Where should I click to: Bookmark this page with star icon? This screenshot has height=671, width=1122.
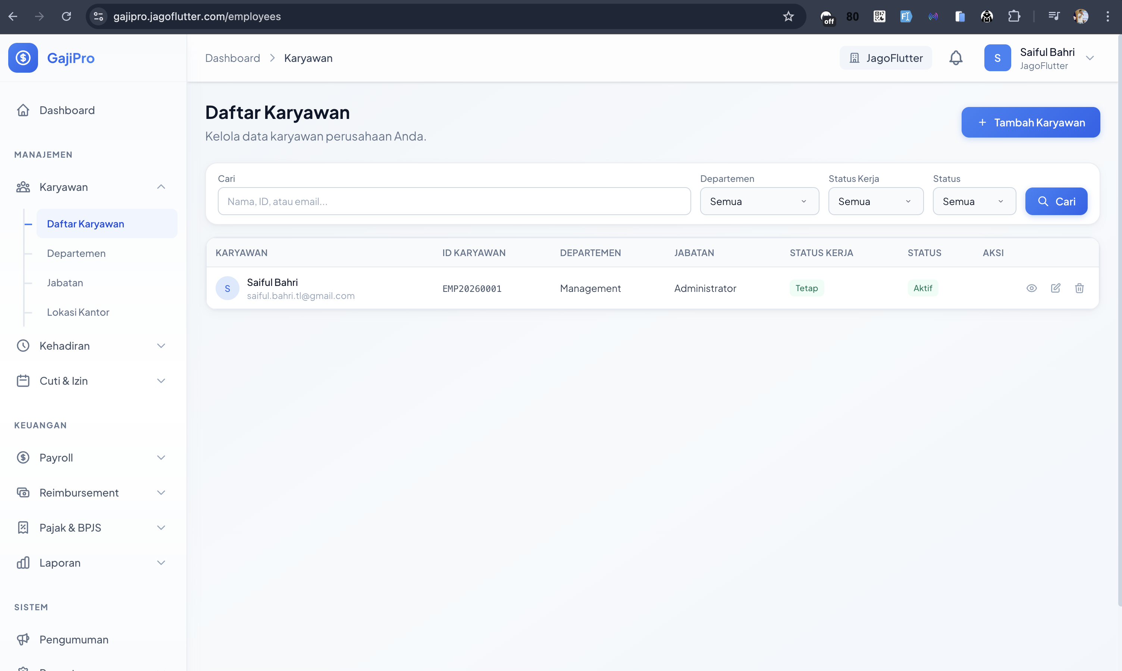coord(789,17)
